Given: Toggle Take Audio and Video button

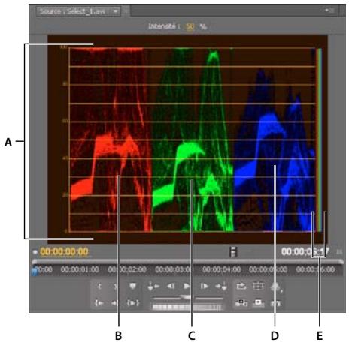Looking at the screenshot, I should click(275, 303).
